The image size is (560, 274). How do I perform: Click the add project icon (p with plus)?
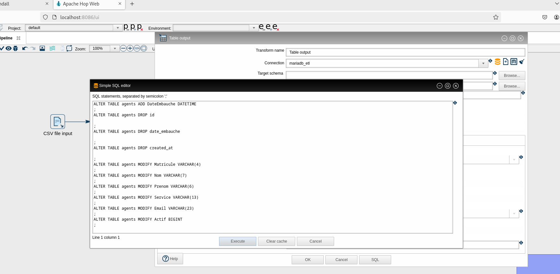[x=133, y=27]
